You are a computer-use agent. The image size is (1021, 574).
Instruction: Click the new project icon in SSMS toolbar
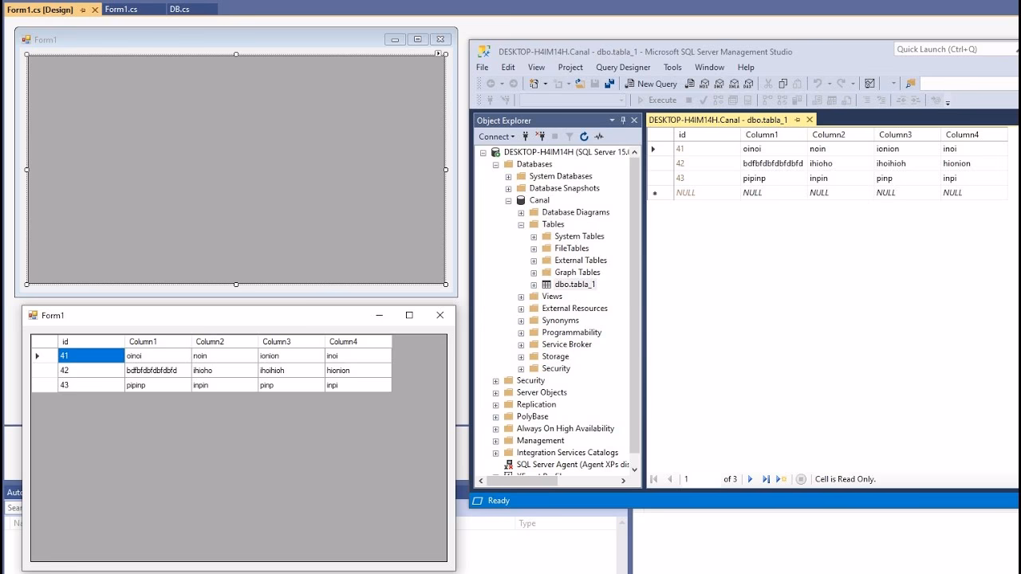(x=534, y=84)
